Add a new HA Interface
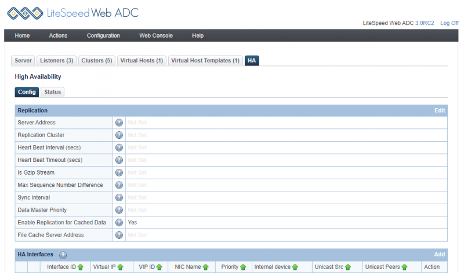The image size is (464, 273). [440, 254]
